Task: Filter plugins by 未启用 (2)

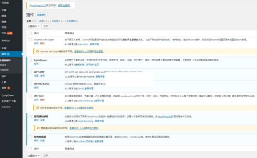Action: pyautogui.click(x=57, y=21)
